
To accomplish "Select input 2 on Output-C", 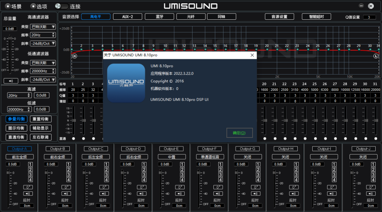I will point(106,170).
